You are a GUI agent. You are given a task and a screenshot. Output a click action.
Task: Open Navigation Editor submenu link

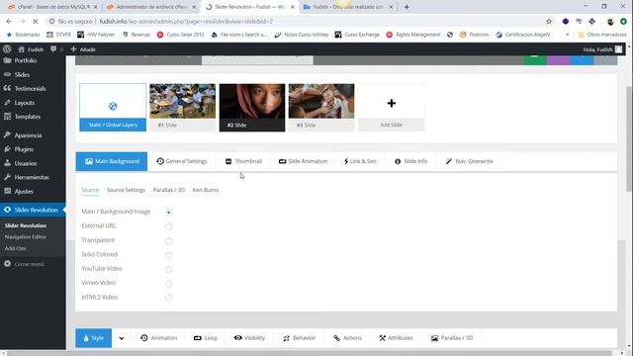click(25, 237)
